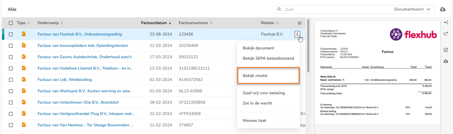Click into the Zoek search field
Viewport: 453px width, 134px height.
(327, 9)
